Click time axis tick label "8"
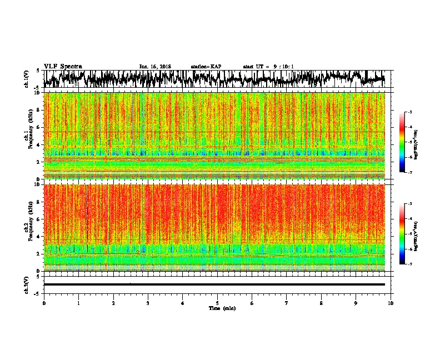Image resolution: width=440 pixels, height=340 pixels. click(321, 303)
